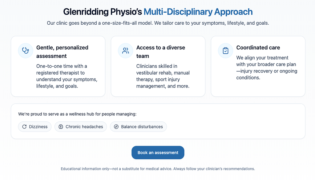This screenshot has width=315, height=180.
Task: Click the brain icon beside Chronic headaches
Action: [61, 127]
